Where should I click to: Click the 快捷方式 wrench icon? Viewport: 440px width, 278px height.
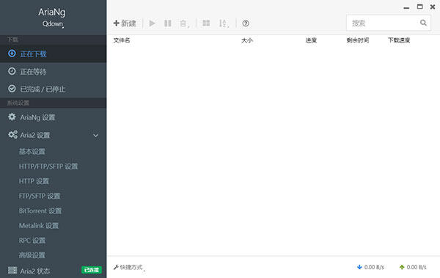(116, 267)
